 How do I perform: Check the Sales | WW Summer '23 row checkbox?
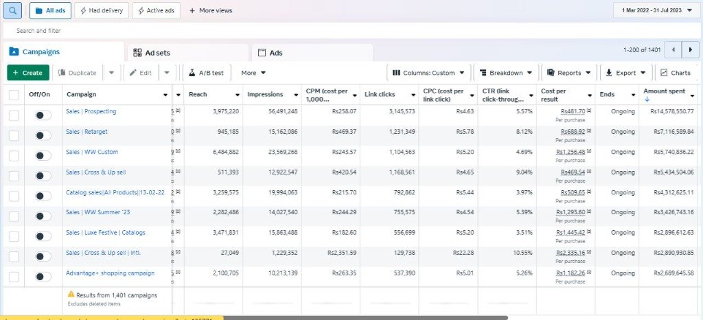point(14,216)
